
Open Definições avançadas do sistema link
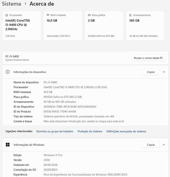pos(126,131)
